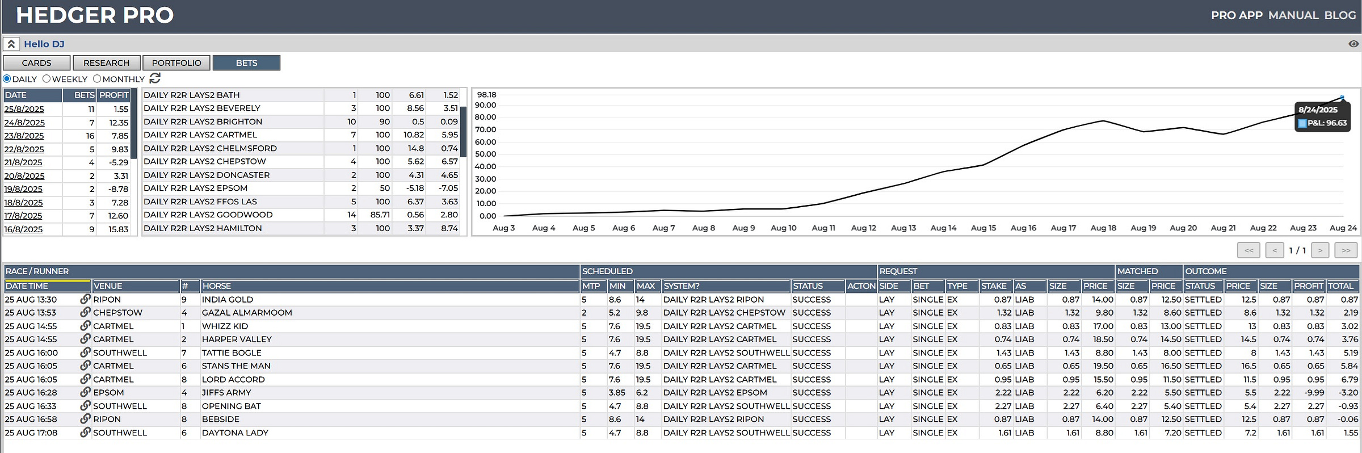This screenshot has height=453, width=1362.
Task: Go to next page with > button
Action: 1321,250
